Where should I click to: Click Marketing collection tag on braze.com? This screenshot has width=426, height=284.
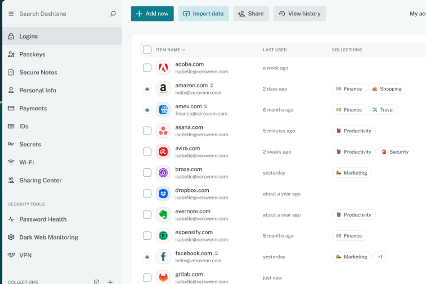click(352, 173)
